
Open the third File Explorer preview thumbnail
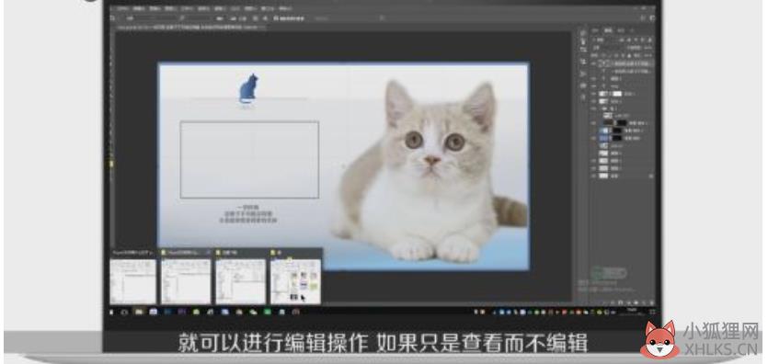(x=241, y=281)
